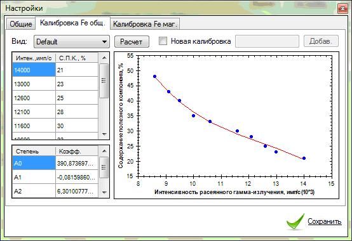Click the Добав. button
The height and width of the screenshot is (241, 352).
321,41
